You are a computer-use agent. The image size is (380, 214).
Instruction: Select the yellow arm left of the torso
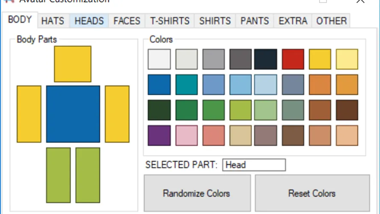coord(29,114)
